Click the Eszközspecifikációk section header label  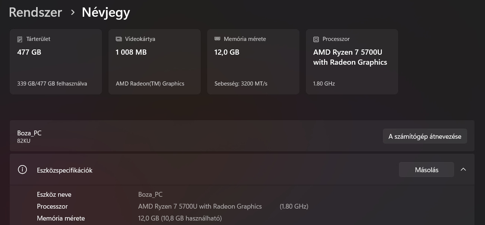point(64,170)
